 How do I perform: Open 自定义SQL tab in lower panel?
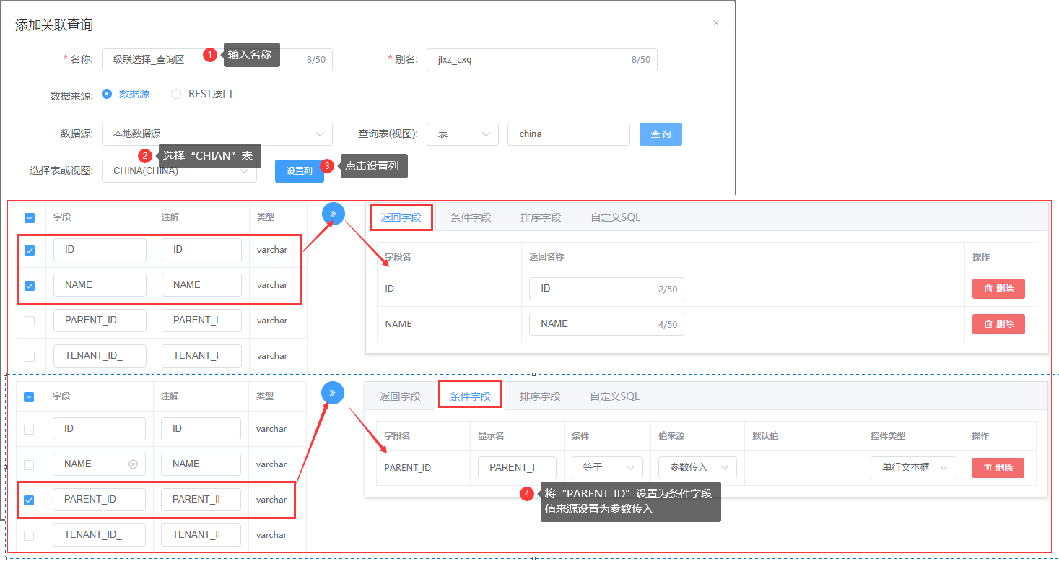[x=614, y=396]
